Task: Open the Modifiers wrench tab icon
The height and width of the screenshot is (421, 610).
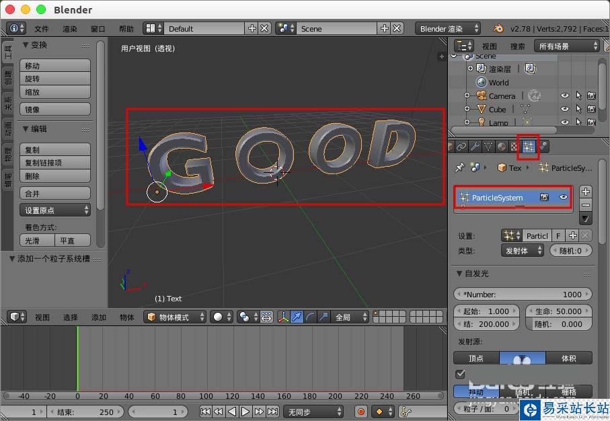Action: [474, 146]
